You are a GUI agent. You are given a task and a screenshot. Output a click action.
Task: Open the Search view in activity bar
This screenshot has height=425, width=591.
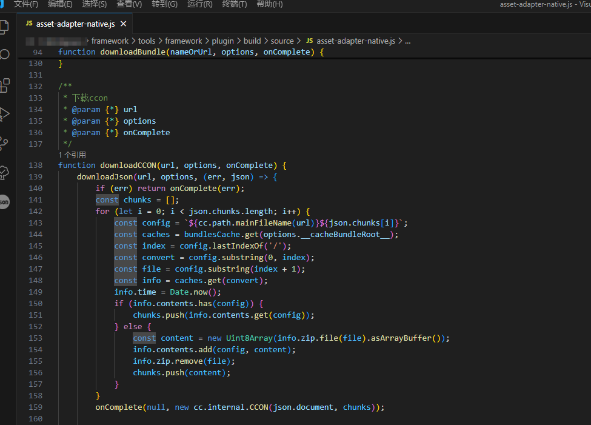4,55
